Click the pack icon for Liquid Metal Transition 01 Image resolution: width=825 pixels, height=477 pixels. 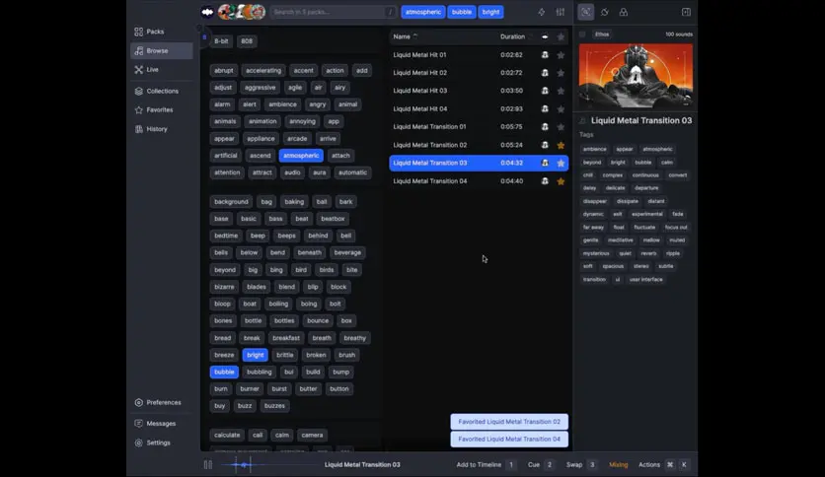click(545, 126)
